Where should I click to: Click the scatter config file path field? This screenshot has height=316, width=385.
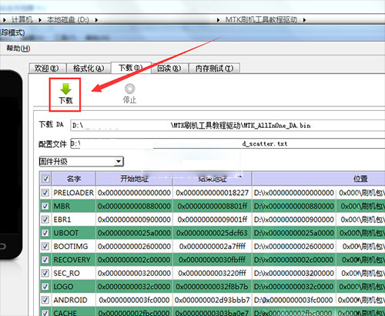coord(227,143)
